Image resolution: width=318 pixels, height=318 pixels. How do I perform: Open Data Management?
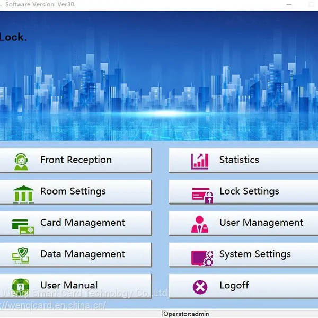point(75,255)
